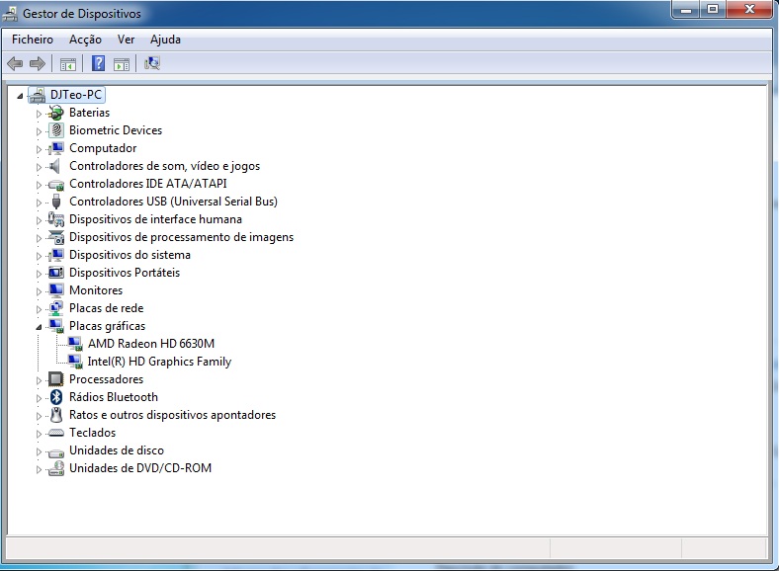The image size is (779, 571).
Task: Scan for hardware changes icon
Action: tap(151, 63)
